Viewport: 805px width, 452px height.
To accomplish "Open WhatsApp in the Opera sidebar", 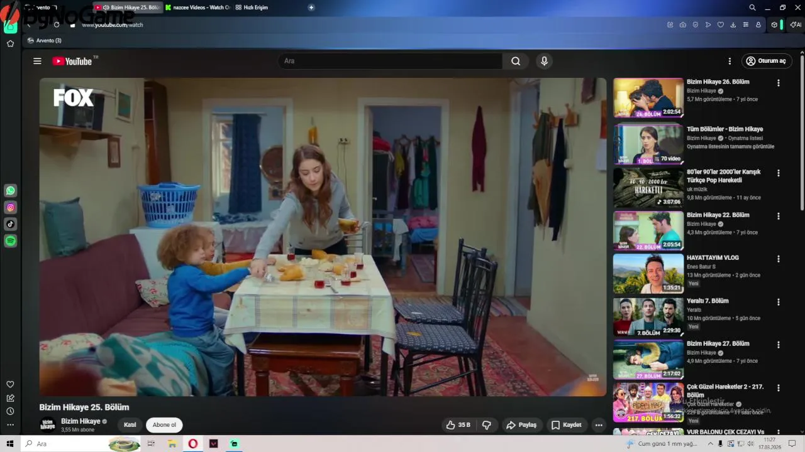I will (x=11, y=190).
